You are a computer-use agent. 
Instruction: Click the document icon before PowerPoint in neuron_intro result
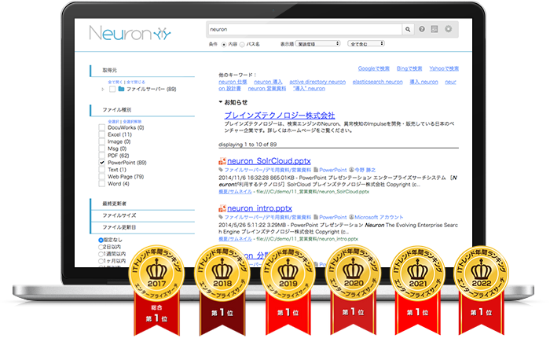click(316, 217)
